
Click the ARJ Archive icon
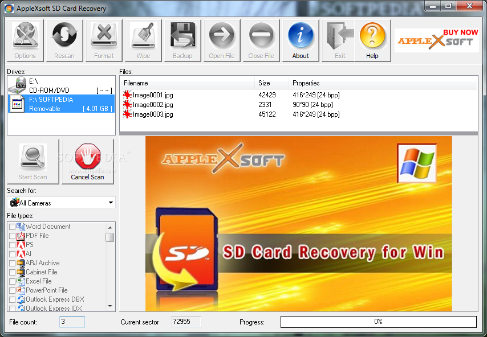click(x=21, y=263)
